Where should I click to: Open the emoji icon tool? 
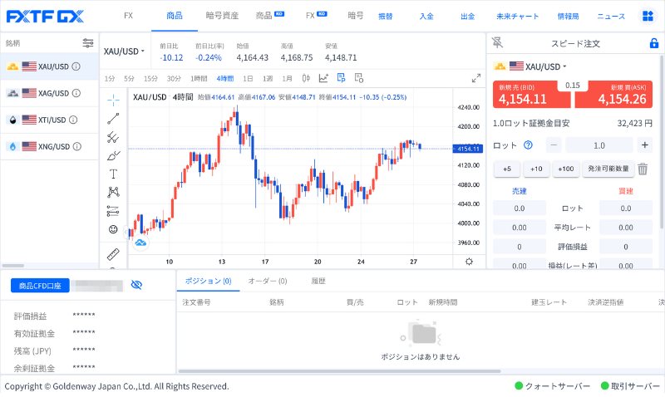pos(113,229)
